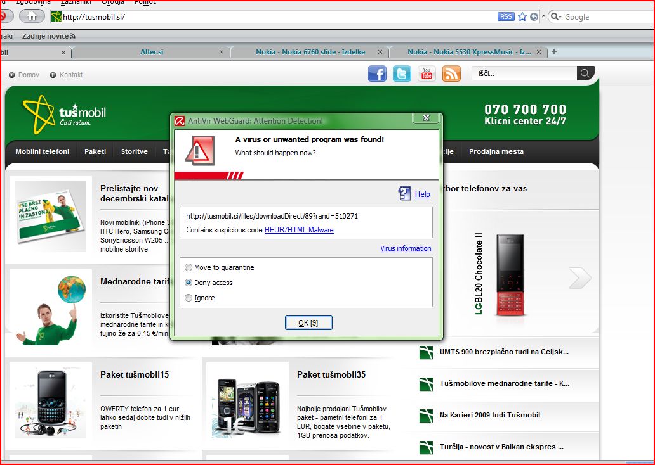This screenshot has width=655, height=465.
Task: Click the green icon beside Tušmobilove mednarodne tarife
Action: tap(426, 384)
